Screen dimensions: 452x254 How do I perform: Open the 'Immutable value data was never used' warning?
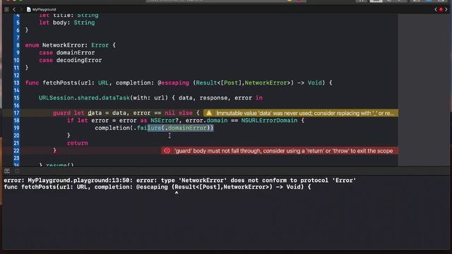click(301, 113)
